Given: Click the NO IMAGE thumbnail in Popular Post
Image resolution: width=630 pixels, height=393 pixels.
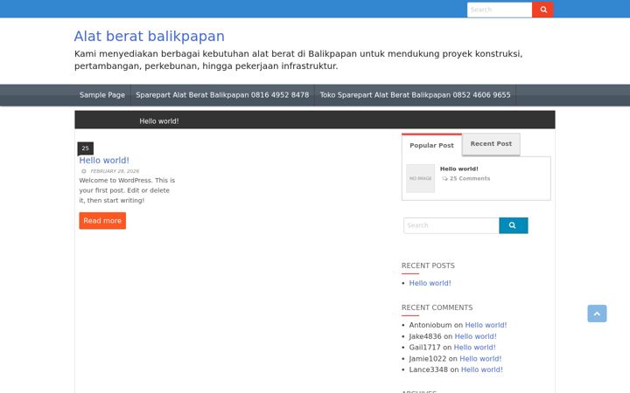Looking at the screenshot, I should click(x=420, y=178).
